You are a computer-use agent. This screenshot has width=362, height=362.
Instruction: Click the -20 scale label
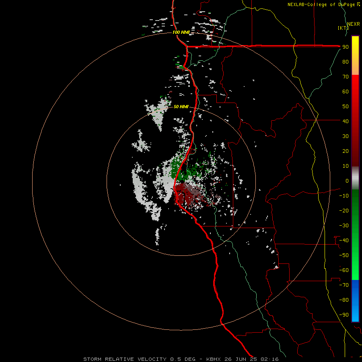coord(344,211)
